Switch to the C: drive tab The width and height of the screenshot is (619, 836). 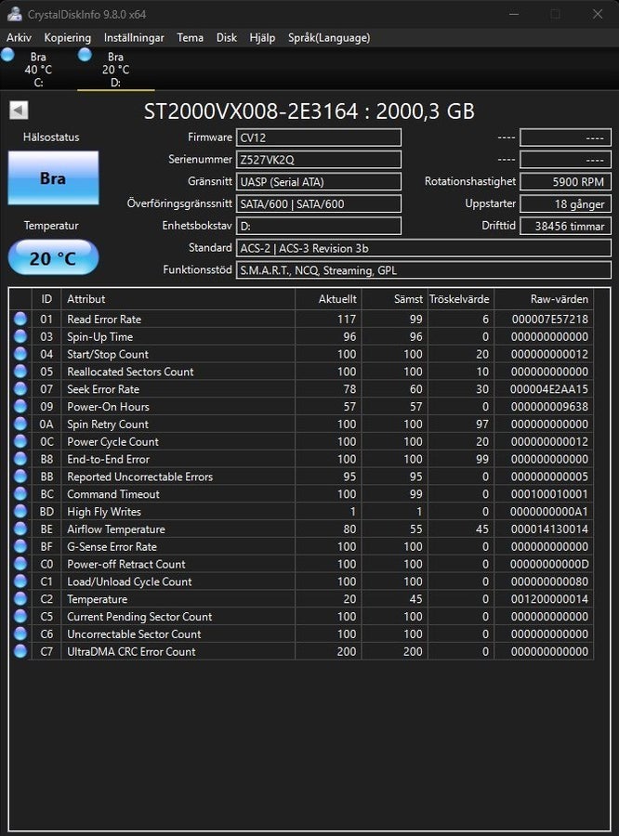pos(38,70)
